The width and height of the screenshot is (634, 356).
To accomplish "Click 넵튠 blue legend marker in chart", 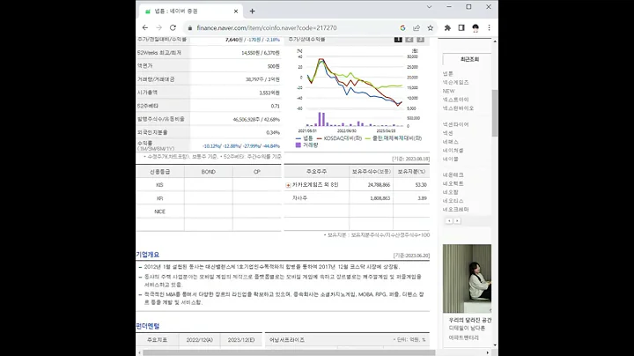I will 299,138.
